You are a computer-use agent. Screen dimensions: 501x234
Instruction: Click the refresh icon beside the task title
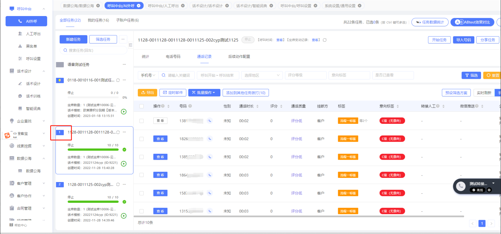(325, 40)
